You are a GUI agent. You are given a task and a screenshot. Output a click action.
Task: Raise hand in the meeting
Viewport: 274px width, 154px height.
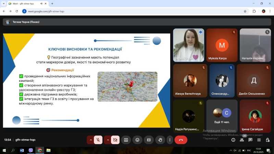[160, 140]
